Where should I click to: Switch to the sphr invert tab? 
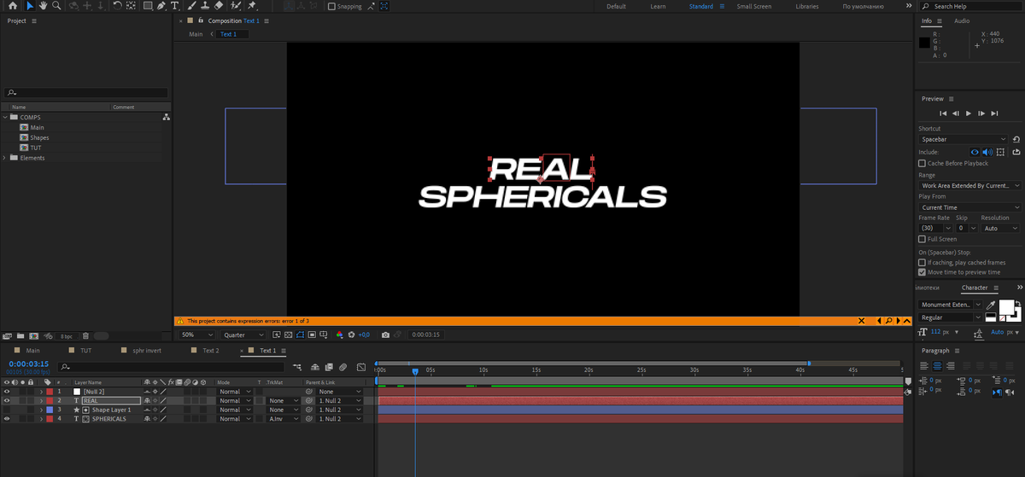coord(146,350)
